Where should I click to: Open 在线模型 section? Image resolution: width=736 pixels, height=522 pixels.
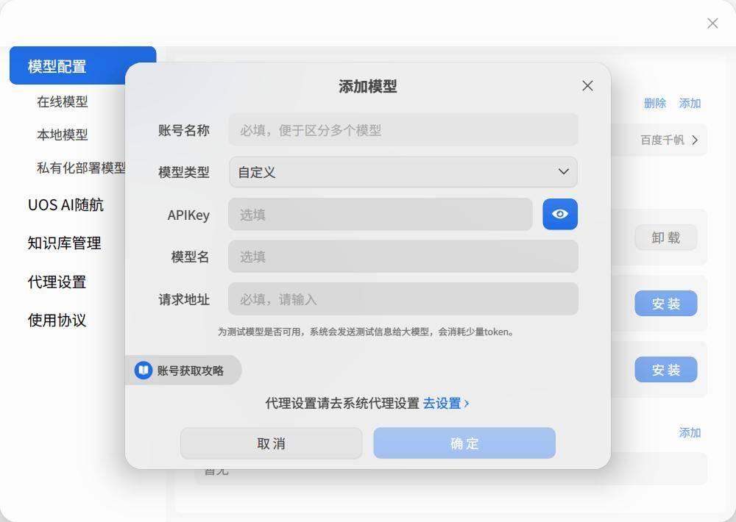[x=63, y=101]
